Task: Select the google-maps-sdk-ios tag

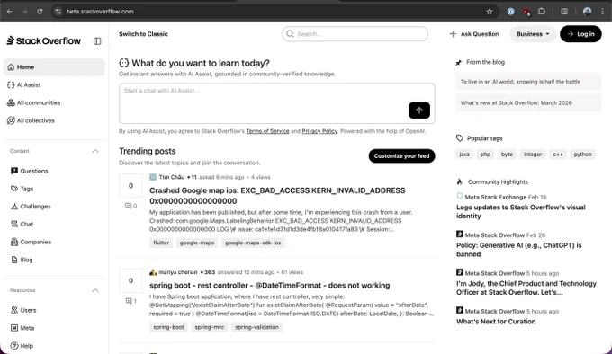Action: (x=253, y=243)
